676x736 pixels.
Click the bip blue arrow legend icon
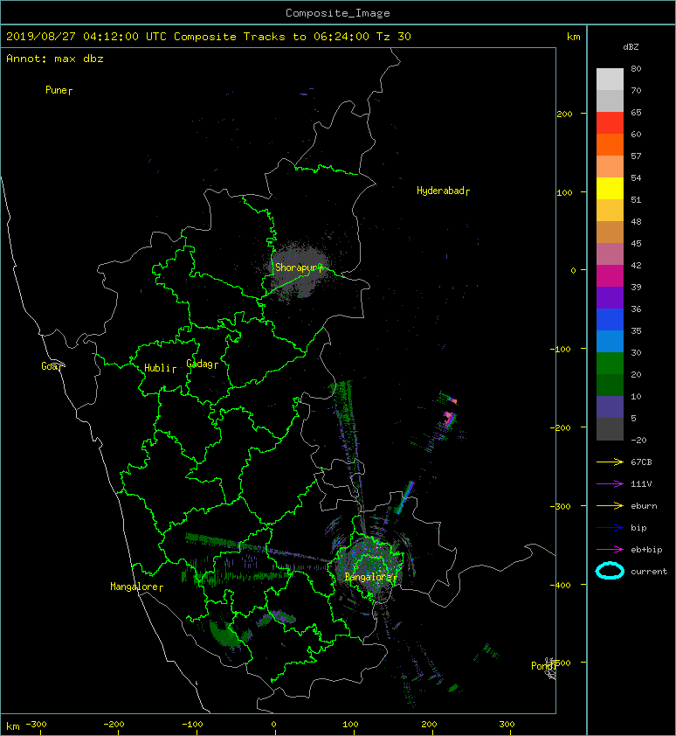610,528
